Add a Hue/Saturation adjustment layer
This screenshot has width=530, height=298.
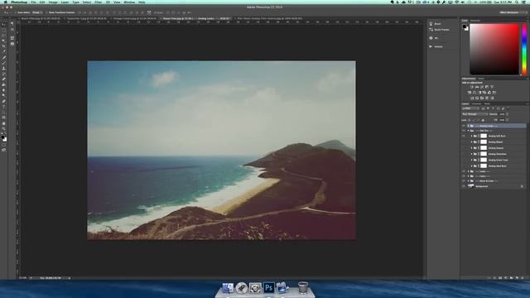pyautogui.click(x=470, y=92)
